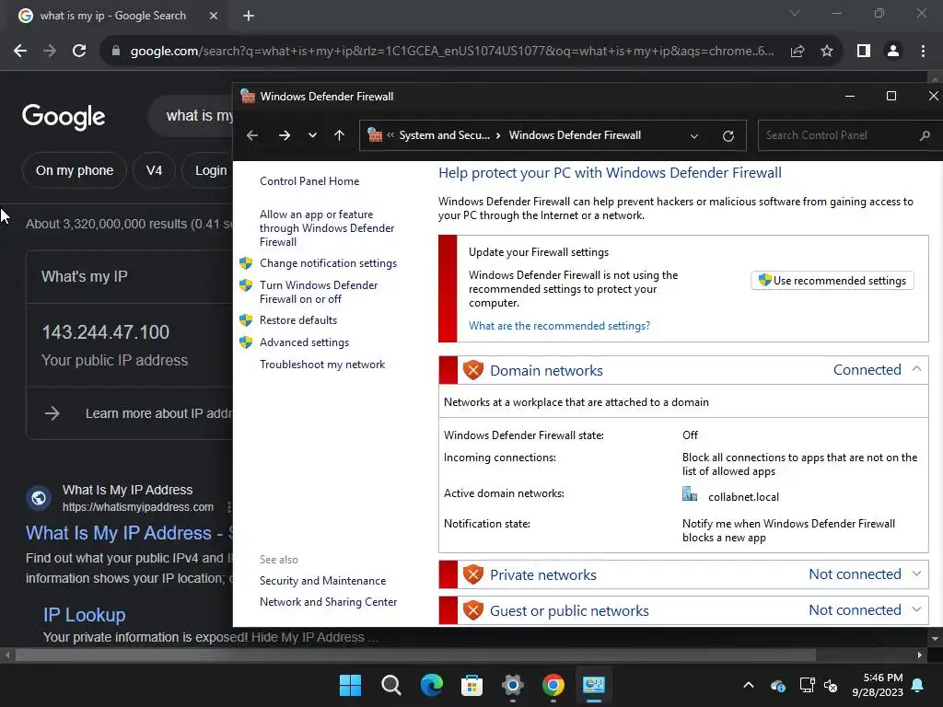
Task: Open clock showing 5:46 PM
Action: [878, 685]
